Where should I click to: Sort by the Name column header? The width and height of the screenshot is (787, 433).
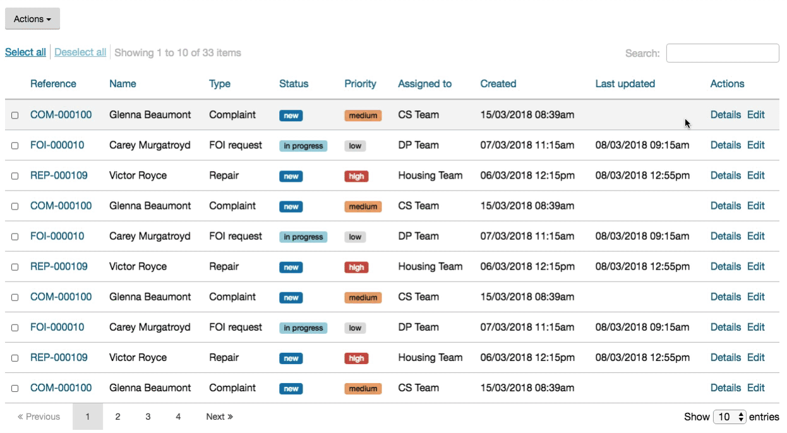click(x=123, y=84)
